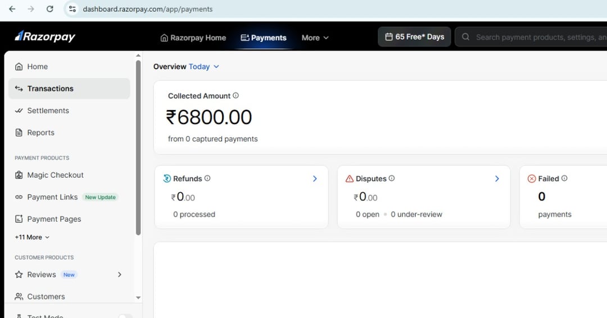Open Payment Links in sidebar
Viewport: 607px width, 318px height.
(x=69, y=197)
